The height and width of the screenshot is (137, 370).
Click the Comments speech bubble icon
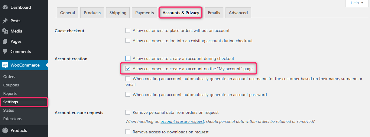[x=5, y=51]
